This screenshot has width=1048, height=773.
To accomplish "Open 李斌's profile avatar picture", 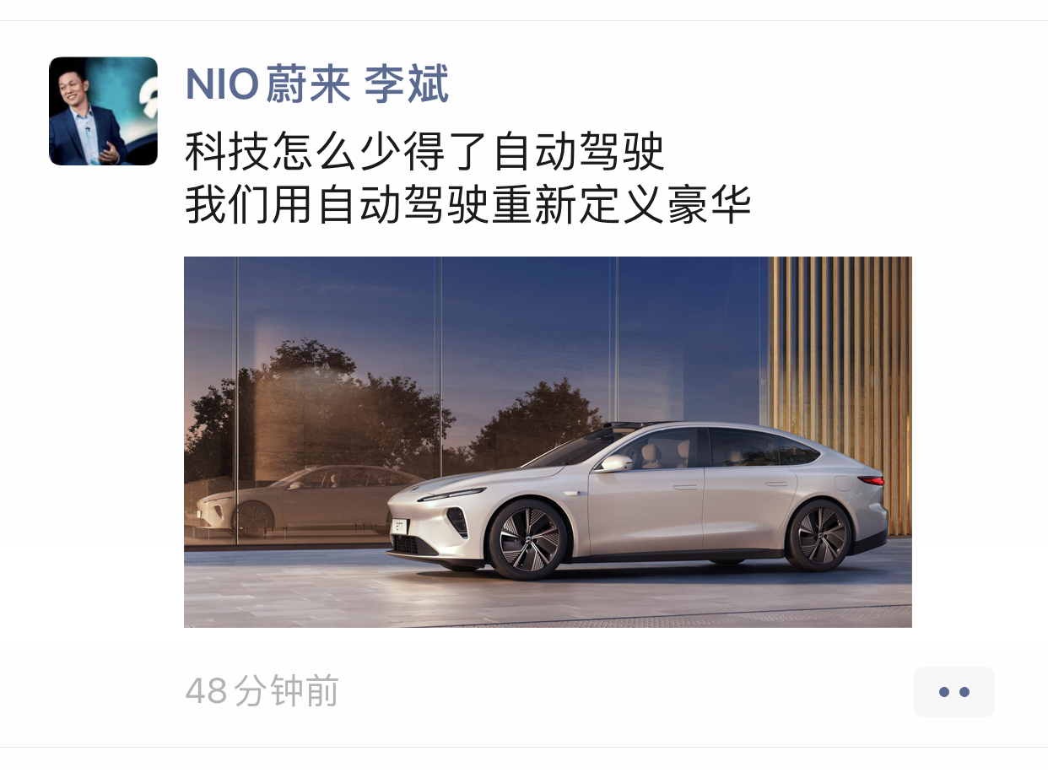I will click(103, 111).
